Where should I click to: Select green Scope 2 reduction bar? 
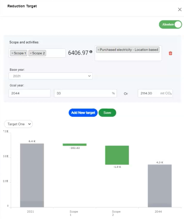point(117,155)
